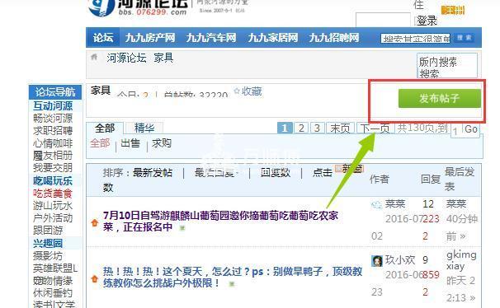The height and width of the screenshot is (308, 500).
Task: Select the current page 1 button
Action: coord(285,128)
